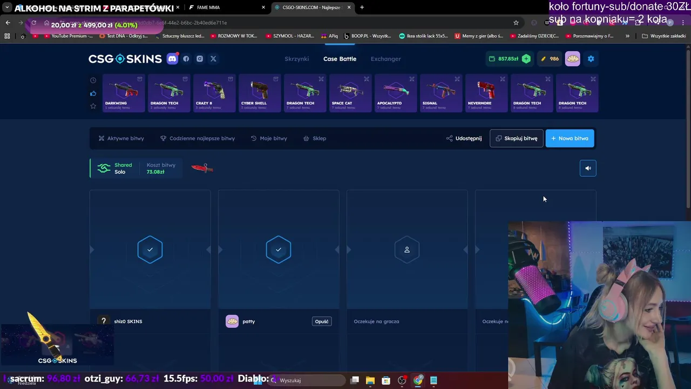Leave the battle with Opuść button

[322, 321]
